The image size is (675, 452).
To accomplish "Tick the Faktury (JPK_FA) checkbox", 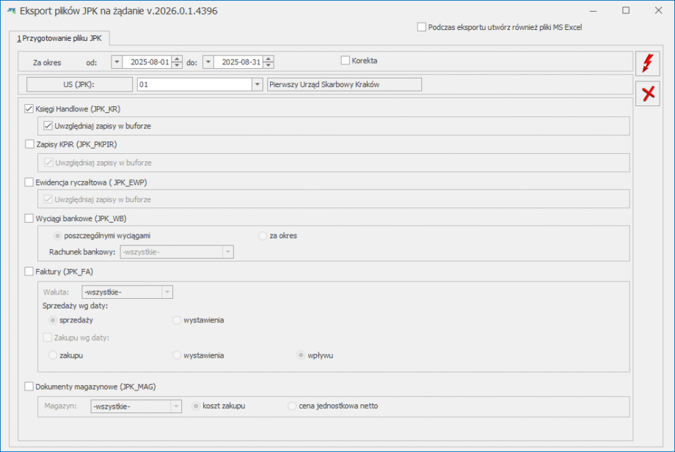I will coord(30,272).
